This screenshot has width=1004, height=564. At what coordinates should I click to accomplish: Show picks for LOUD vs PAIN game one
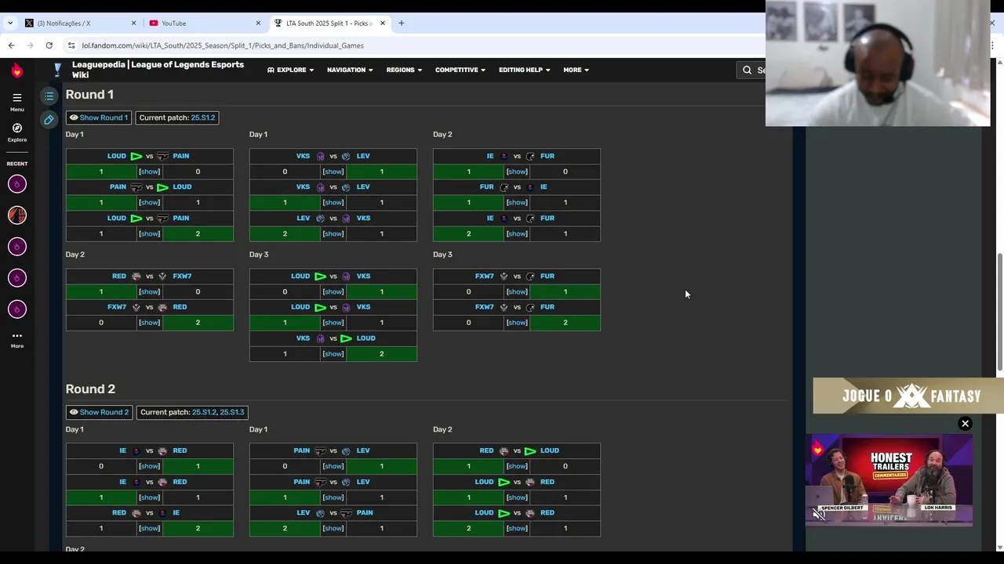pyautogui.click(x=149, y=172)
